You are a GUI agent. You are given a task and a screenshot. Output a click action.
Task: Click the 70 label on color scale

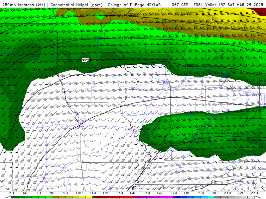pyautogui.click(x=39, y=193)
